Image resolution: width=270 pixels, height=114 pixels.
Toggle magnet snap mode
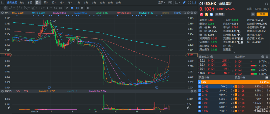pos(72,8)
